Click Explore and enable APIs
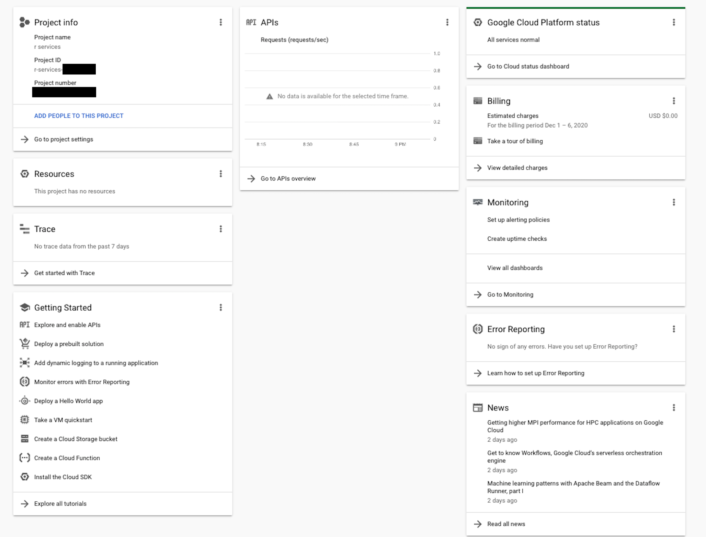This screenshot has height=537, width=706. pos(67,325)
